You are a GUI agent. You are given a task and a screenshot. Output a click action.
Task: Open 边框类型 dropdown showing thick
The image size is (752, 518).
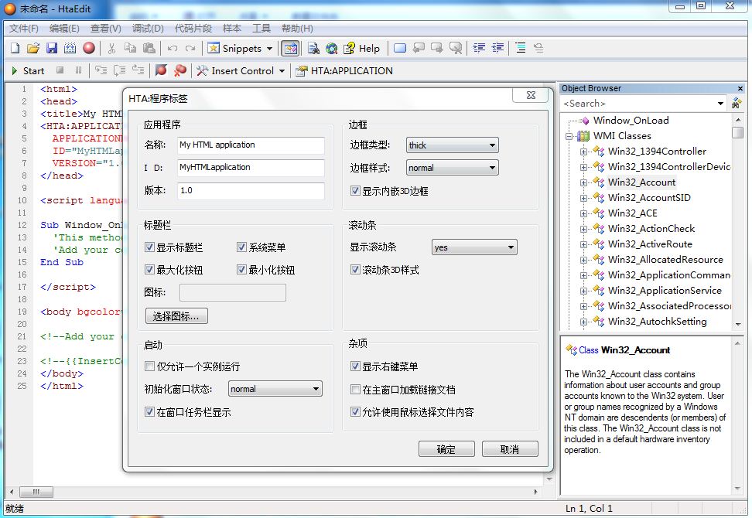(x=453, y=145)
